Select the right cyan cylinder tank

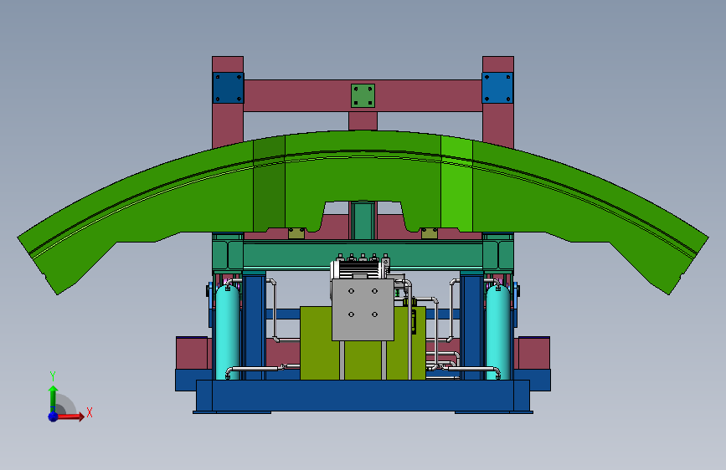[x=497, y=331]
